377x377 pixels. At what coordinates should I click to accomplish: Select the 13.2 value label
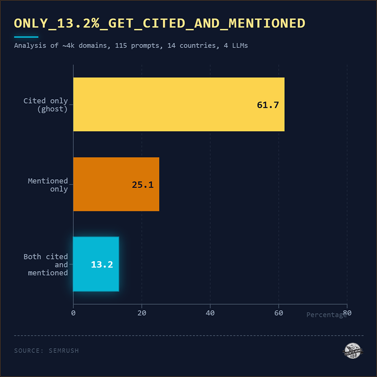pos(102,264)
